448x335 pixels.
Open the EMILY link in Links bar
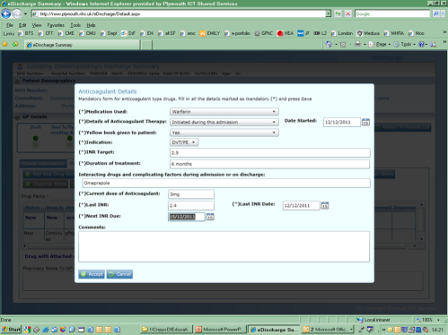[x=210, y=33]
